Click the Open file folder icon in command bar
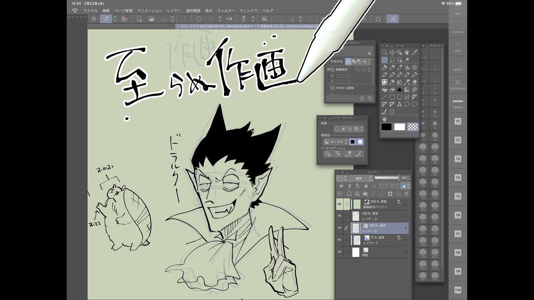 151,19
